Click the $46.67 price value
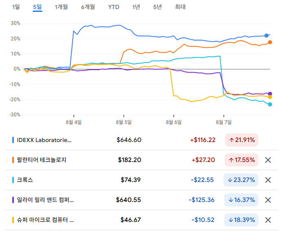The width and height of the screenshot is (290, 233). (131, 220)
